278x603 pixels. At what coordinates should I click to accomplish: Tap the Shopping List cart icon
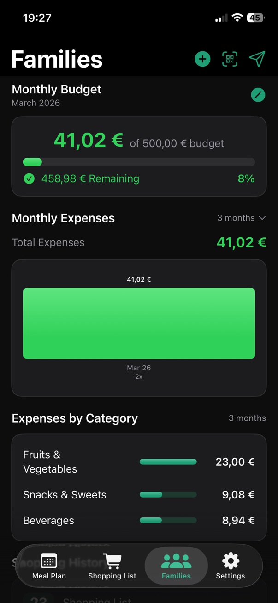tap(112, 561)
